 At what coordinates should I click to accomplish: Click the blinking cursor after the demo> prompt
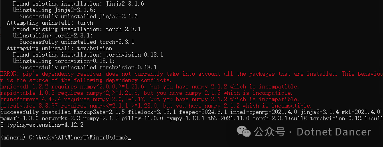coord(130,139)
